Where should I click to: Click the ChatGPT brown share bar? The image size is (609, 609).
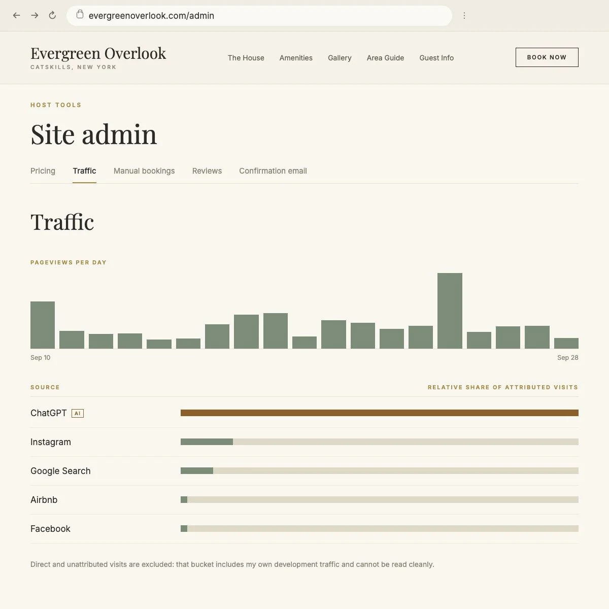(380, 413)
